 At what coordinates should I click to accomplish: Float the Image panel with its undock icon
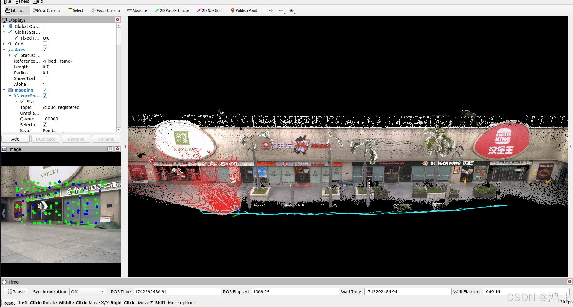[110, 149]
